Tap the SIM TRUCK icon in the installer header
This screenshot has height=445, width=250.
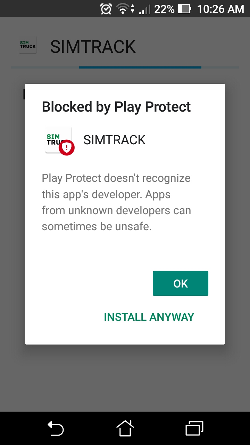28,46
